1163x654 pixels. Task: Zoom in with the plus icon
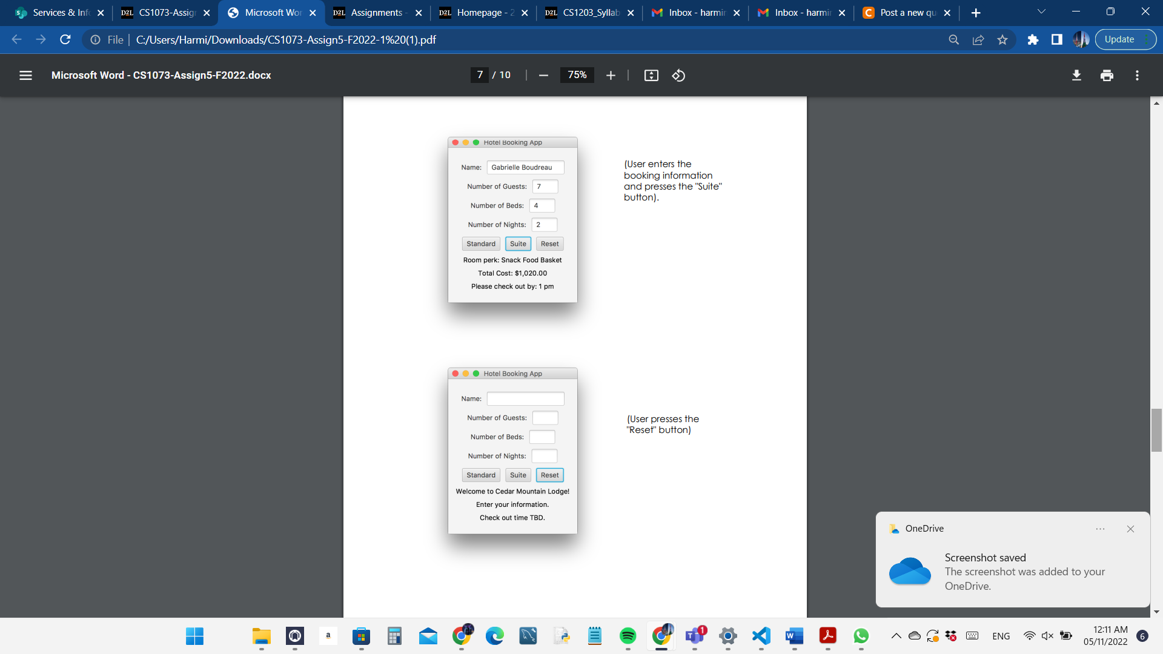[611, 75]
